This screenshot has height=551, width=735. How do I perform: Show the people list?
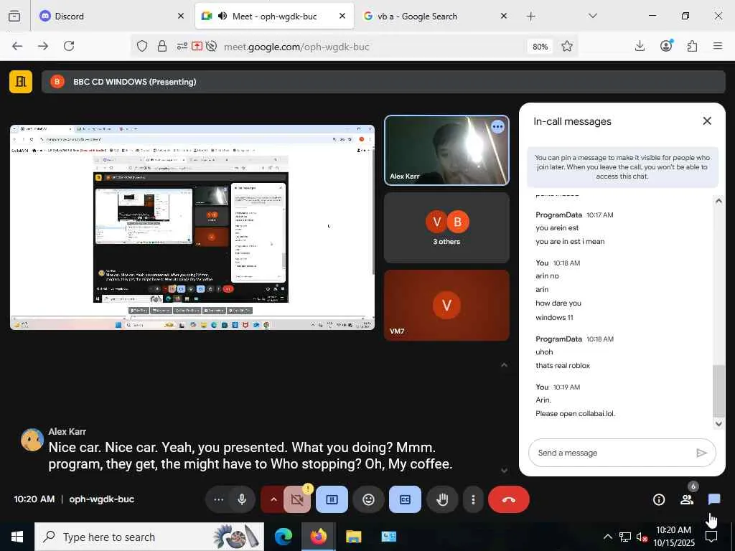[x=687, y=499]
